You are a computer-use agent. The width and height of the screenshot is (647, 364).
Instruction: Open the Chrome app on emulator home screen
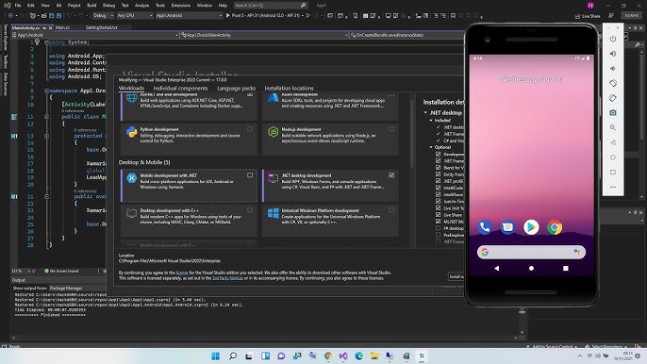(555, 227)
